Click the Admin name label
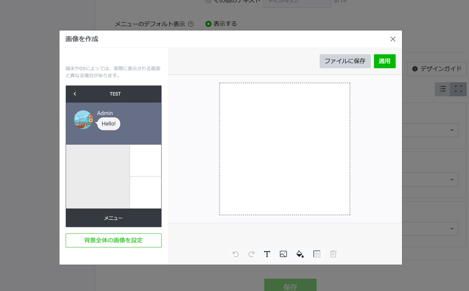469x291 pixels. [x=105, y=113]
